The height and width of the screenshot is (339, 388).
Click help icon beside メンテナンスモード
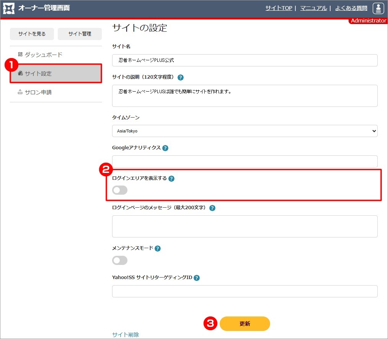158,249
